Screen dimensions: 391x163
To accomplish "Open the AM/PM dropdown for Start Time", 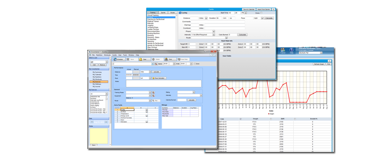I will 245,13.
